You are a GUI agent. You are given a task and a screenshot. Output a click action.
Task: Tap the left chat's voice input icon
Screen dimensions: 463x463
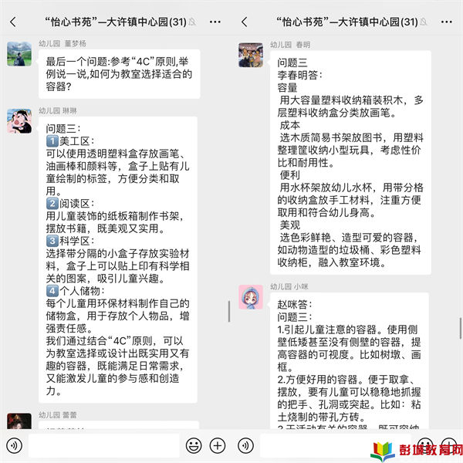[14, 445]
